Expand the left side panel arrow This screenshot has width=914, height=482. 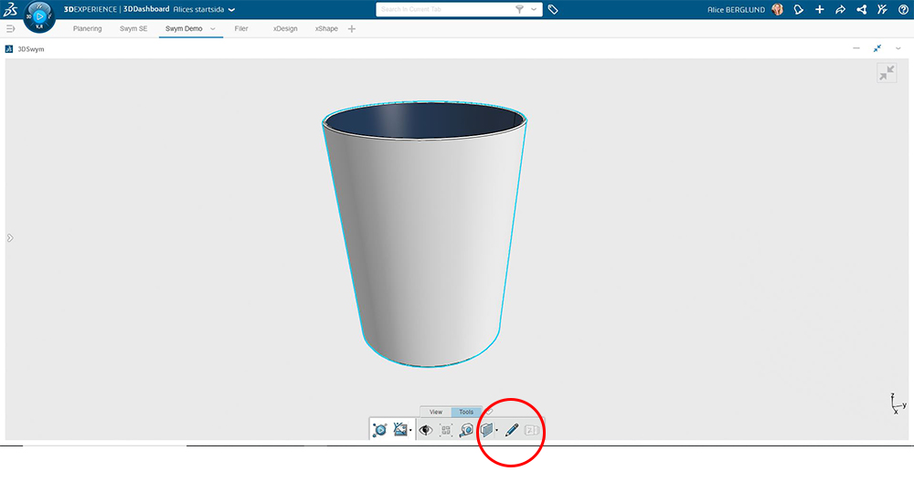point(10,238)
